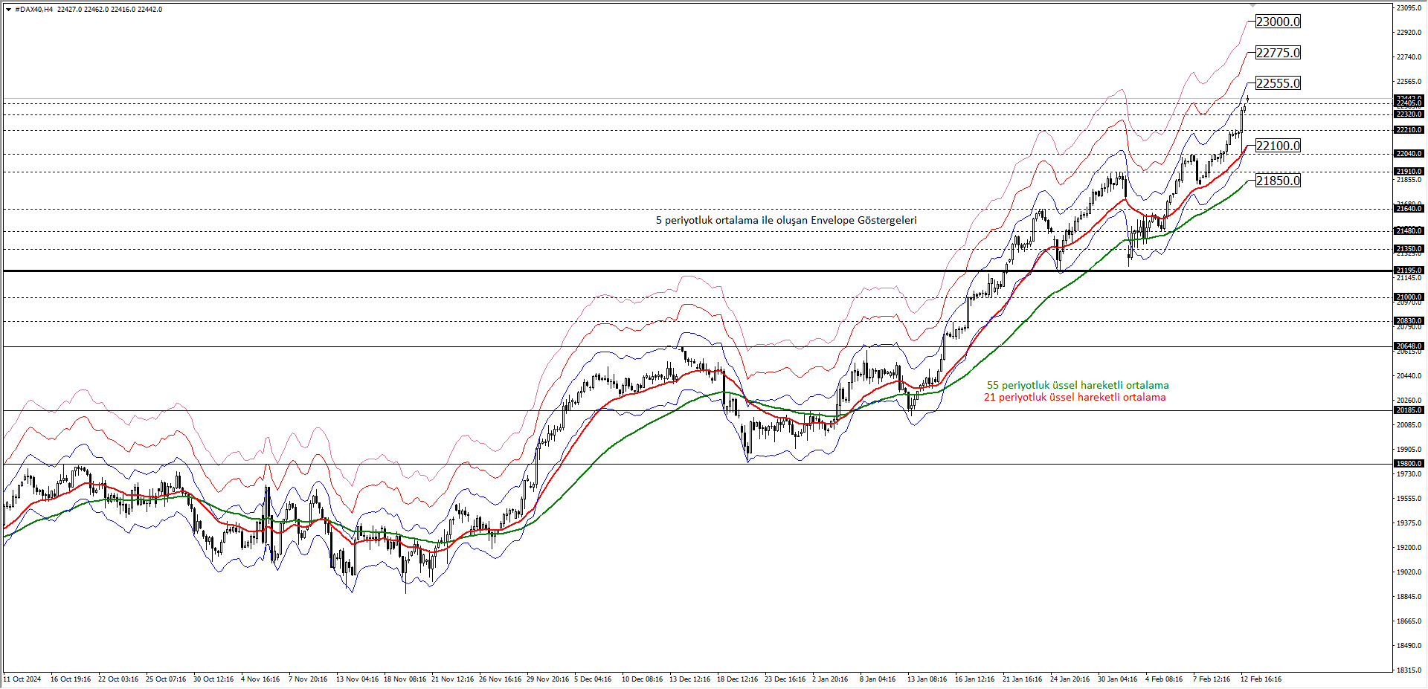Click the 30 Jan 04:16 date on the time axis

[x=1117, y=679]
